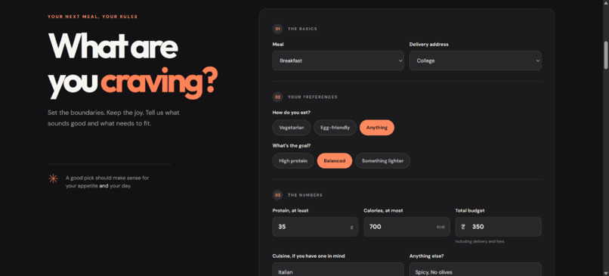Screen dimensions: 609x276
Task: Select the Egg-friendly diet option
Action: [335, 128]
